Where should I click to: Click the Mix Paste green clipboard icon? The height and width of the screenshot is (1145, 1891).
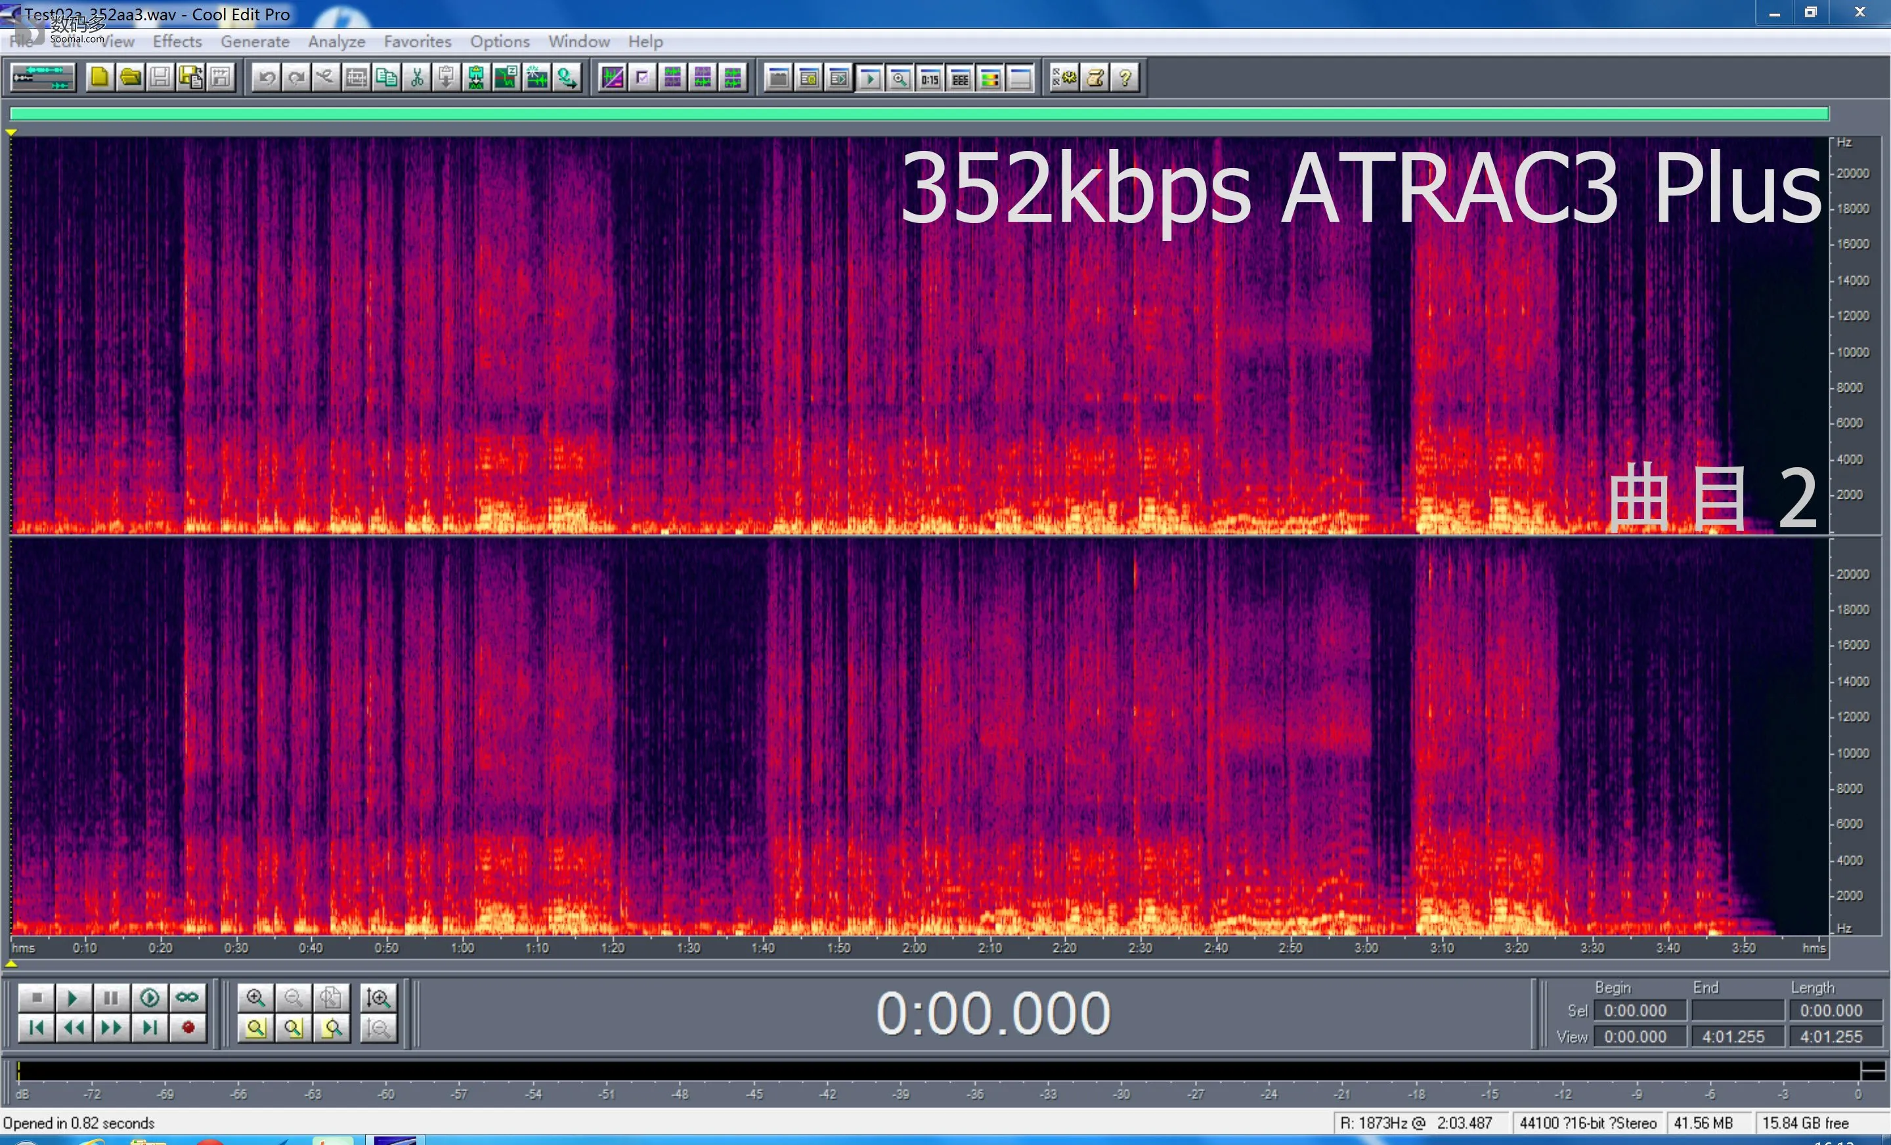[x=477, y=77]
